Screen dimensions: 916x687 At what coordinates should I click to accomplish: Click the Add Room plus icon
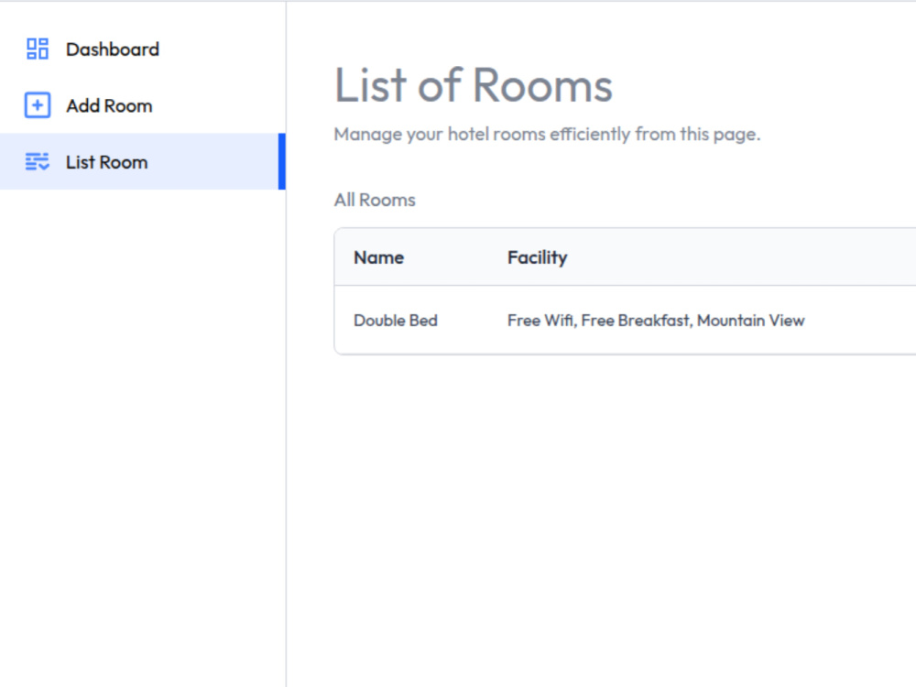38,105
